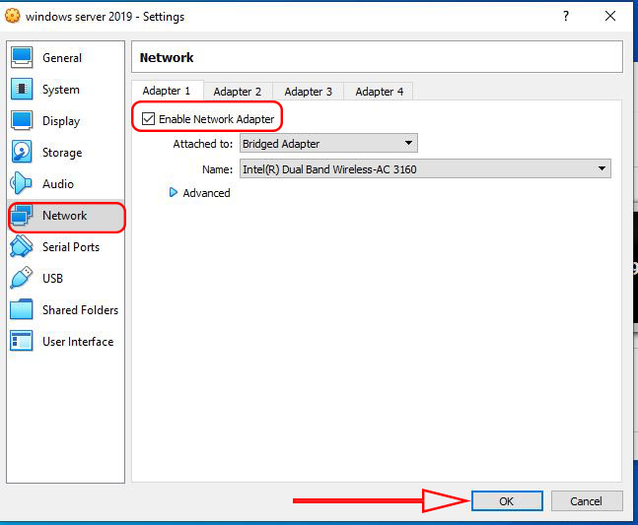Open the adapter Name dropdown
Viewport: 638px width, 525px height.
pos(425,168)
